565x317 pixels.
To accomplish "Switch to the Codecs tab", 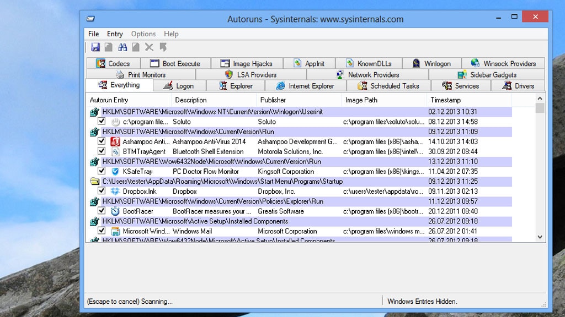I will pos(113,64).
